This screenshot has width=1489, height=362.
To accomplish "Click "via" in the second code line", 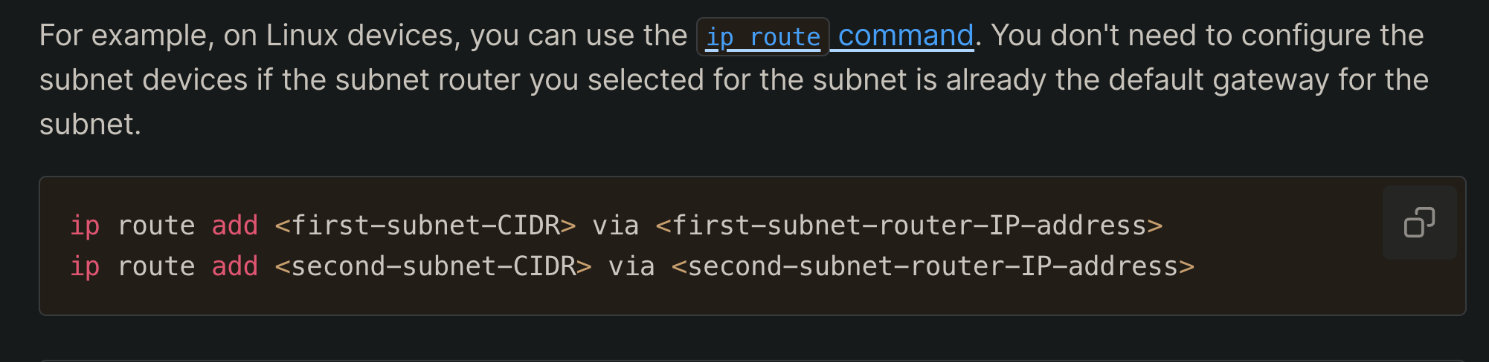I will coord(631,266).
